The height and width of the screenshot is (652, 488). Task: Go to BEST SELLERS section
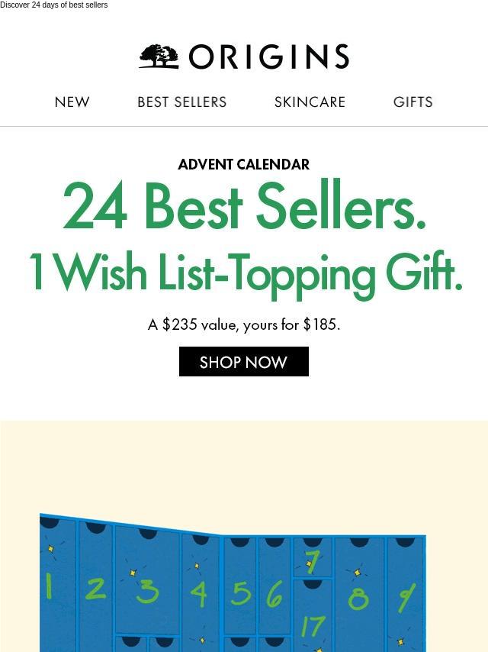click(x=182, y=102)
